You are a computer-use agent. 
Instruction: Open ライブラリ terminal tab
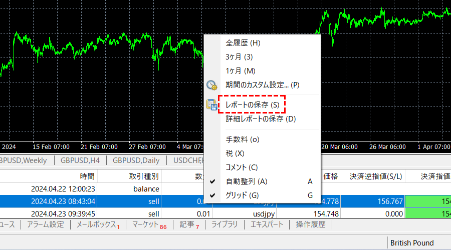tap(224, 224)
